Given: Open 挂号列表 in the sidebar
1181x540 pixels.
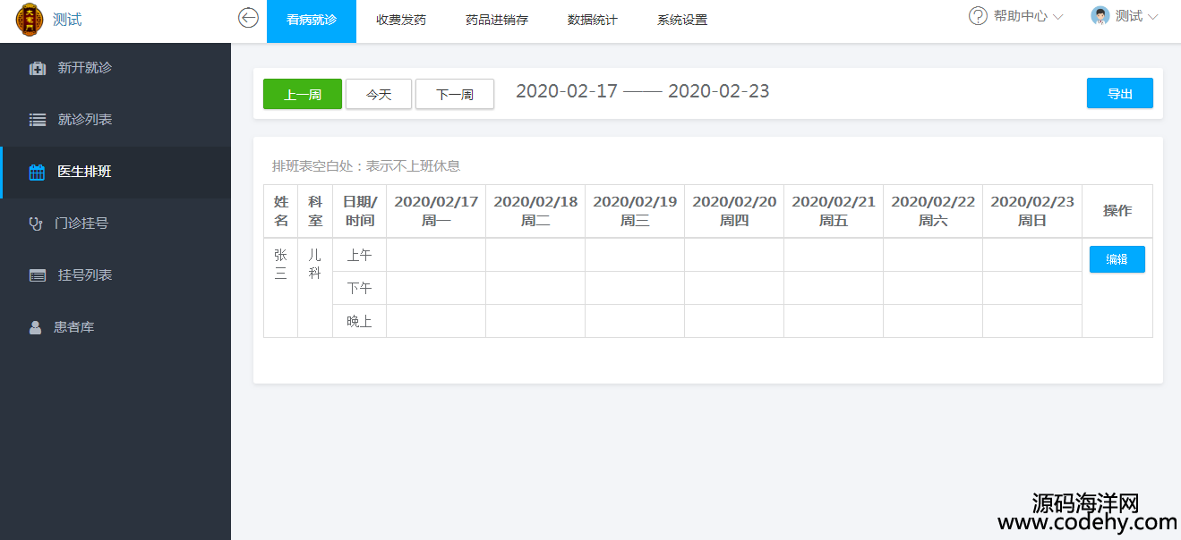Looking at the screenshot, I should (x=116, y=275).
